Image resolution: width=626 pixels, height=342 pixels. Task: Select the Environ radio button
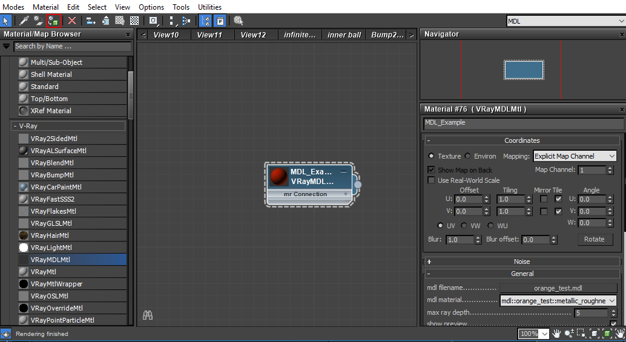(467, 156)
